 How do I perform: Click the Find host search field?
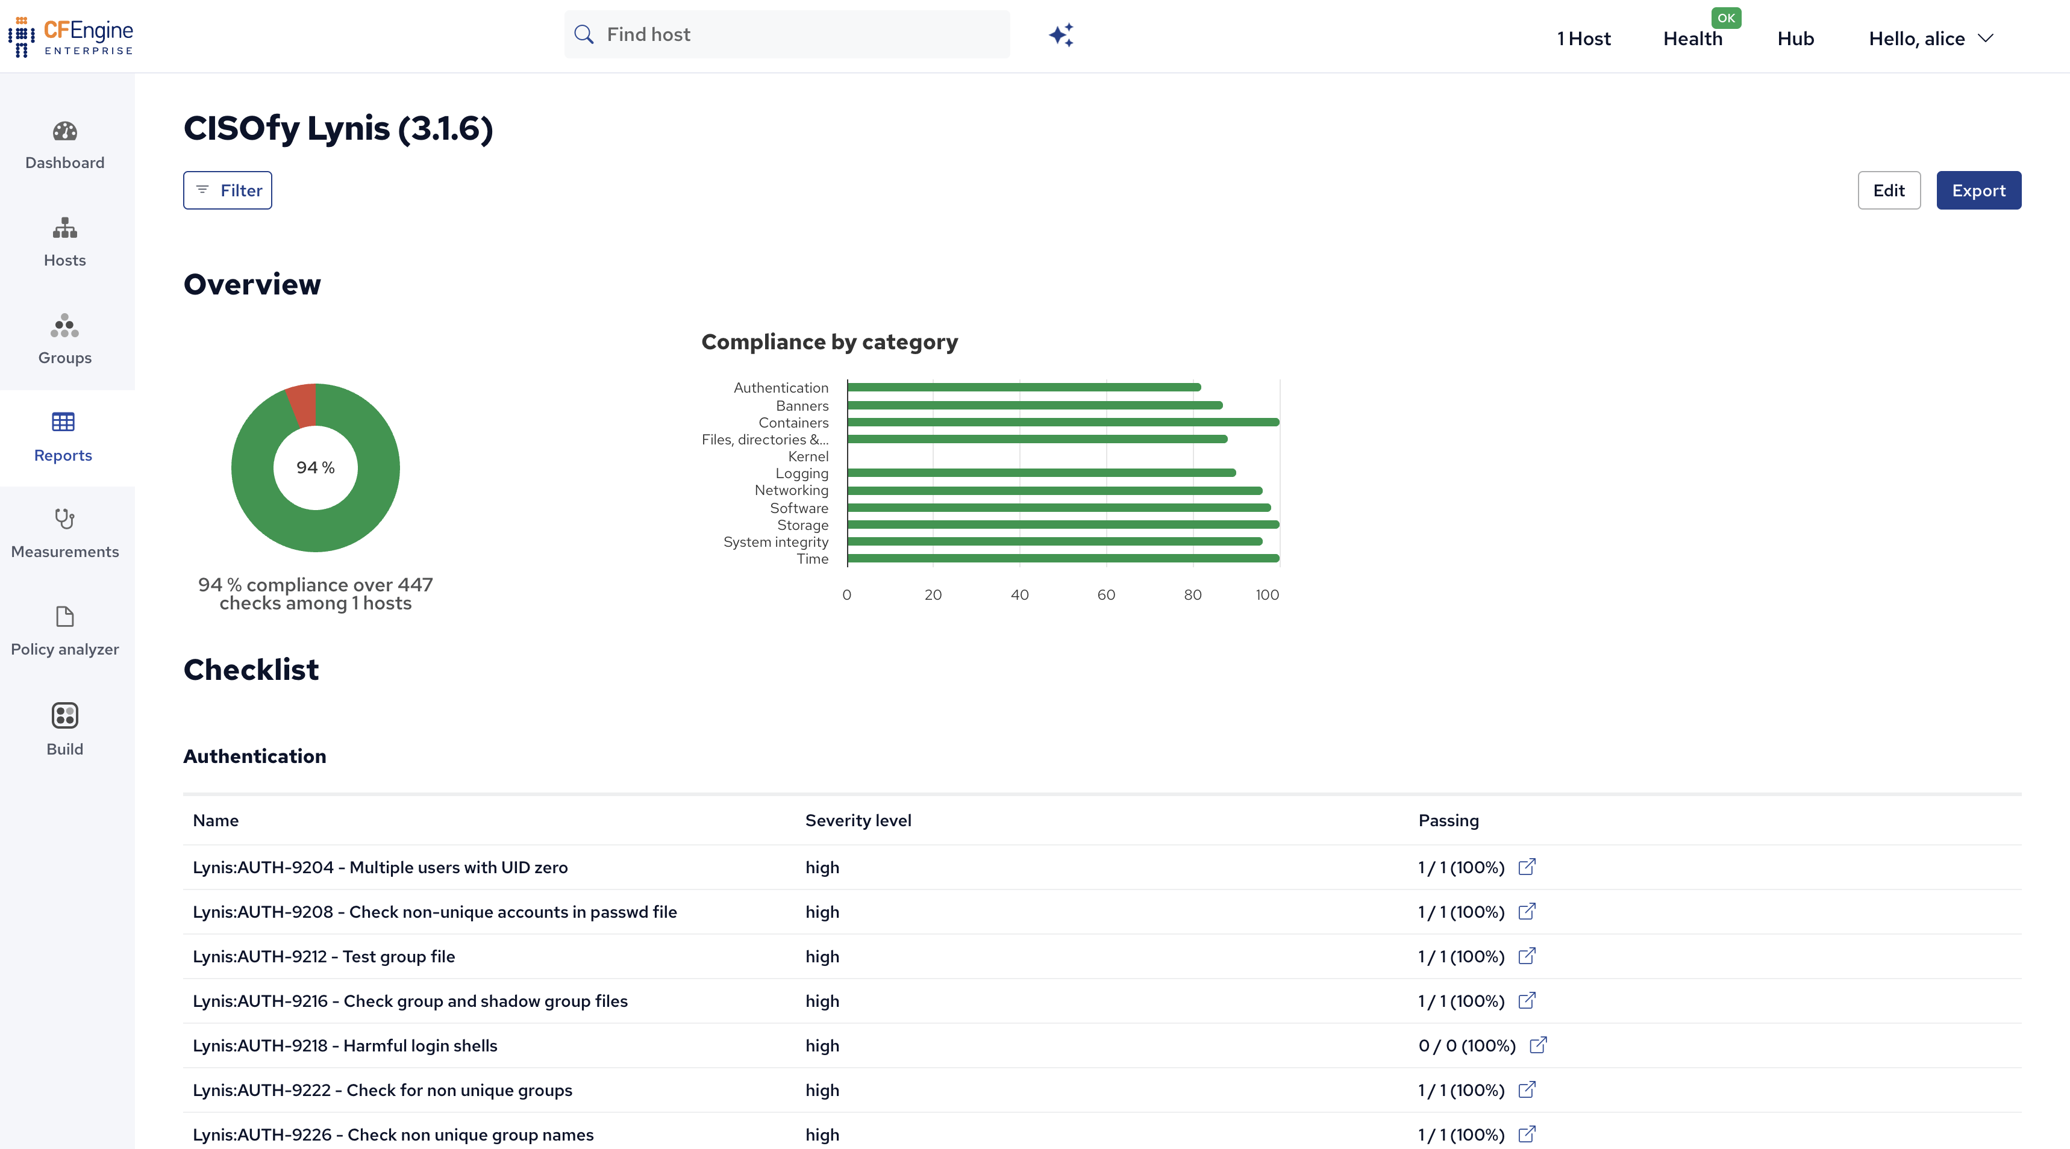787,34
